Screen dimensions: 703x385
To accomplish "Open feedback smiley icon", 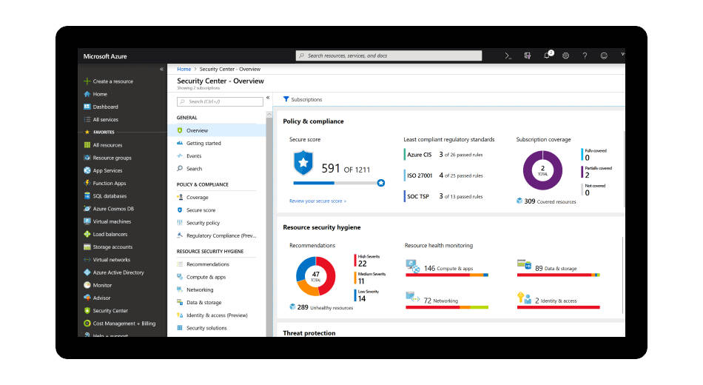I will coord(604,56).
